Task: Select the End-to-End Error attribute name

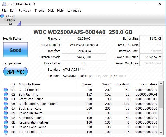Action: (x=31, y=132)
